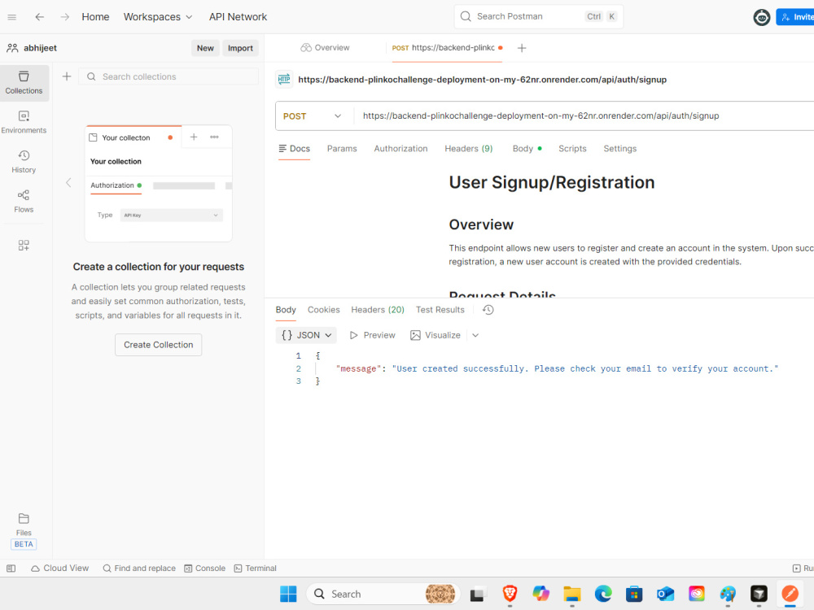Open Find and replace
Viewport: 814px width, 610px height.
coord(139,569)
